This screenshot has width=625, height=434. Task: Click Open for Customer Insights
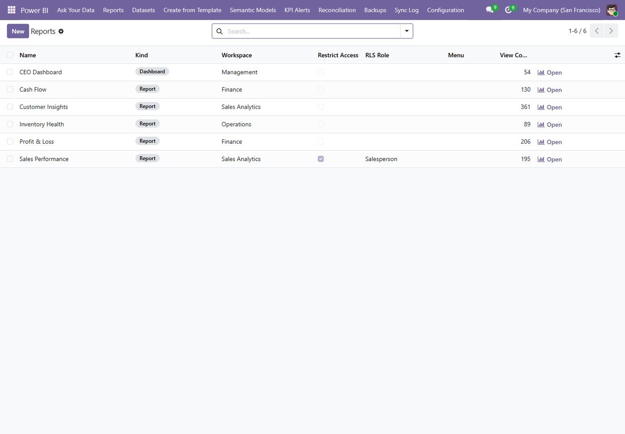tap(550, 107)
